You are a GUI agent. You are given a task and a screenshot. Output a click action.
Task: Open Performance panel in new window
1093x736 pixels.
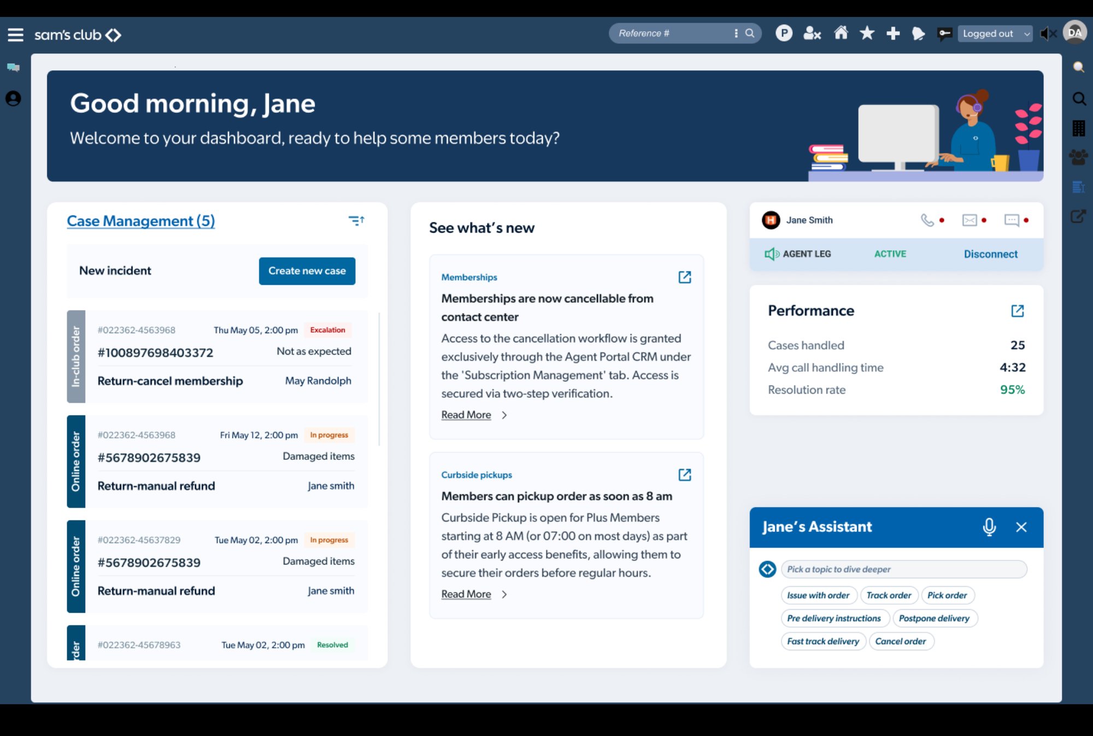coord(1017,311)
